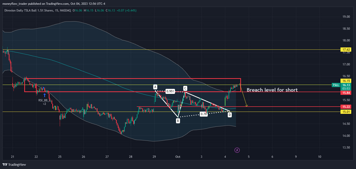Click the close value C16.13

coord(110,10)
